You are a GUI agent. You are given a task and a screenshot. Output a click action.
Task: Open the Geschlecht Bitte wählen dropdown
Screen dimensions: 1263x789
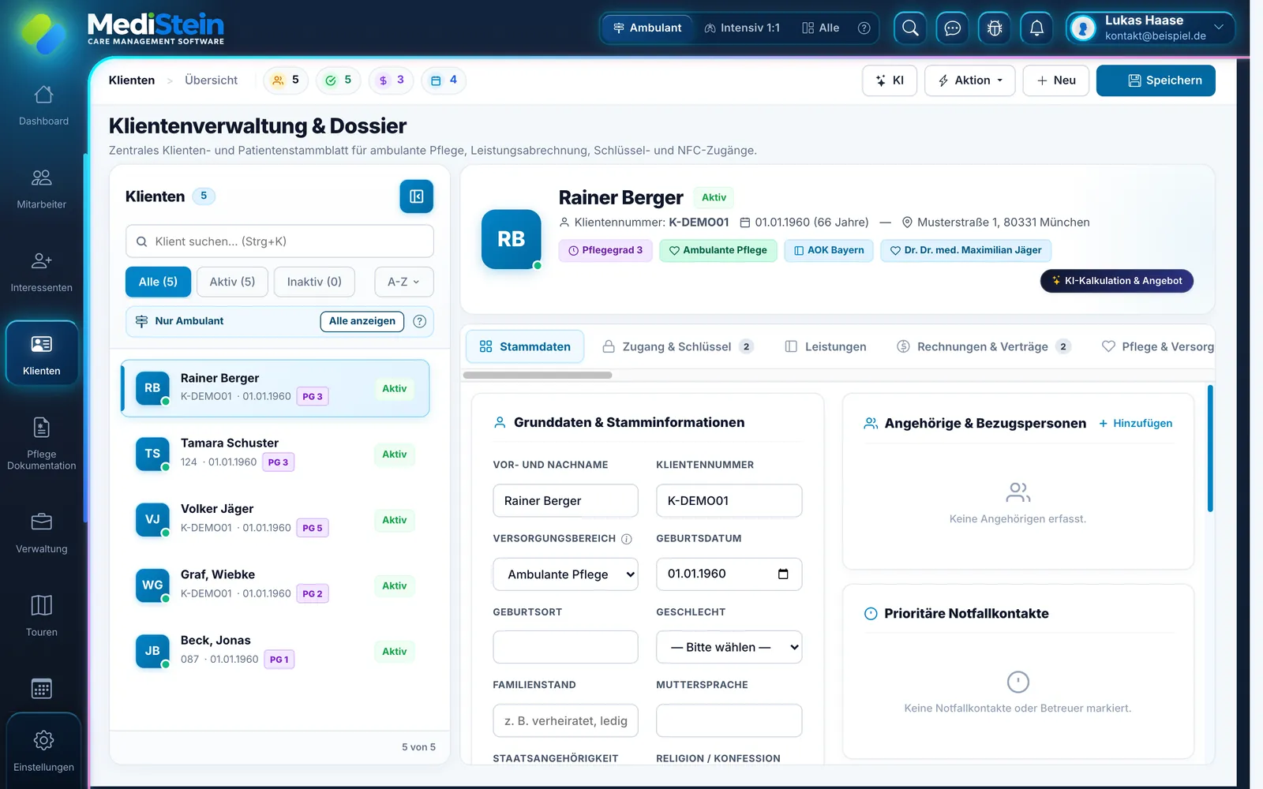pos(729,647)
